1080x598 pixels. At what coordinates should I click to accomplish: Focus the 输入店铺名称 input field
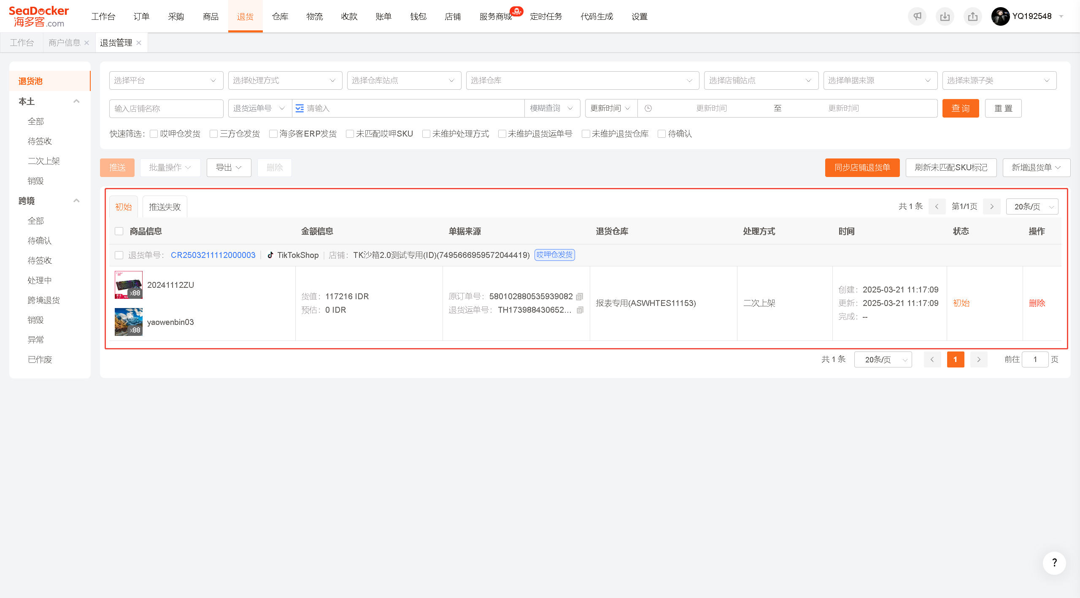(166, 108)
